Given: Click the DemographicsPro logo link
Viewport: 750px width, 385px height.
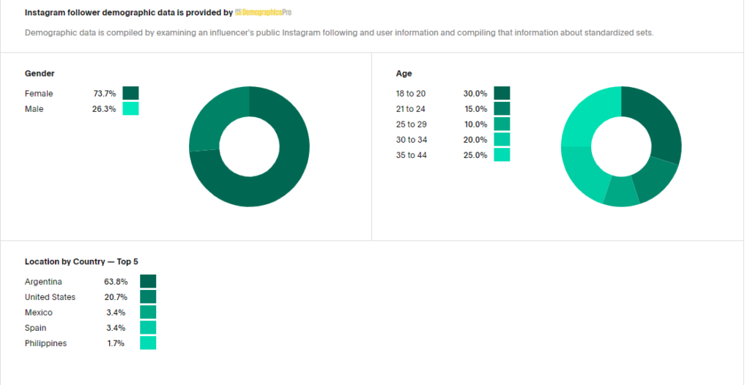Looking at the screenshot, I should [263, 12].
